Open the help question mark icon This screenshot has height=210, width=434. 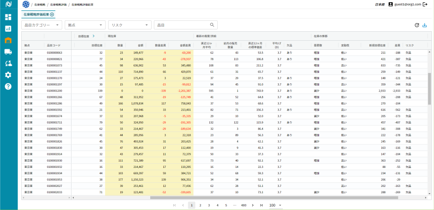click(x=8, y=86)
